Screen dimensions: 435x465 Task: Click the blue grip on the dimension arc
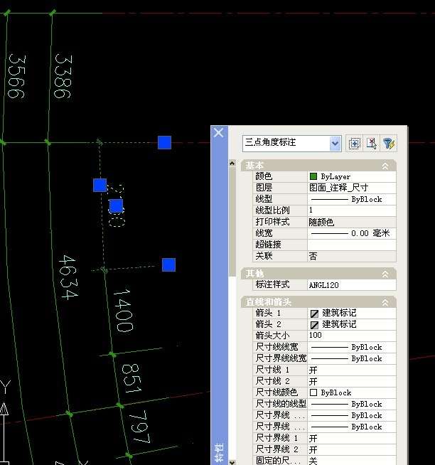100,185
